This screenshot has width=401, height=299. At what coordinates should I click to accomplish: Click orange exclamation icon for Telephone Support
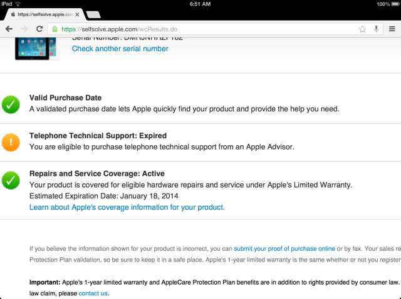pos(11,143)
